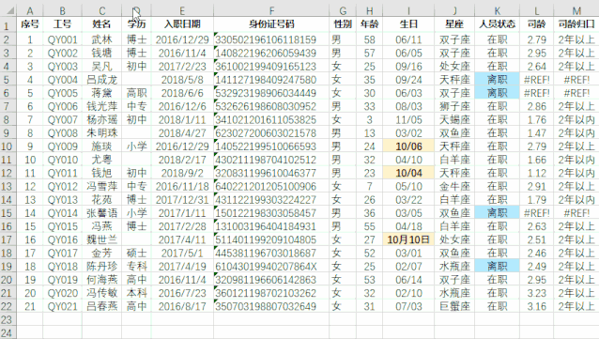The width and height of the screenshot is (599, 339).
Task: Select education cell 专科
Action: point(136,267)
